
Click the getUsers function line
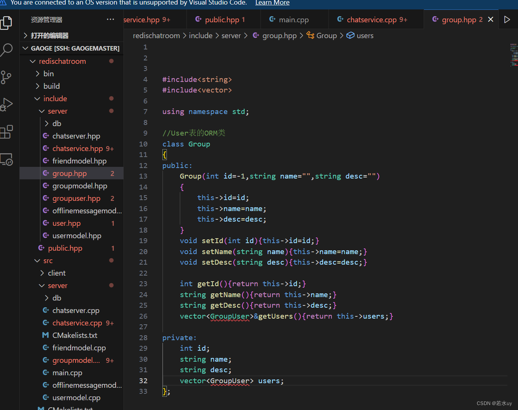tap(287, 316)
